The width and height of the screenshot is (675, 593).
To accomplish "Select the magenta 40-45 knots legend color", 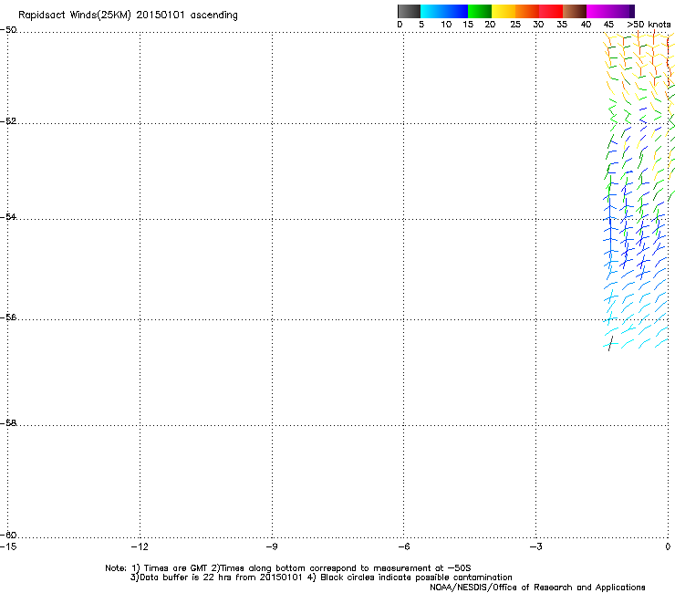I will pyautogui.click(x=598, y=11).
